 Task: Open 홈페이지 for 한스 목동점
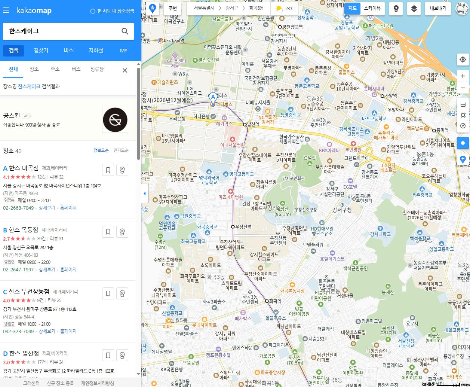point(68,269)
